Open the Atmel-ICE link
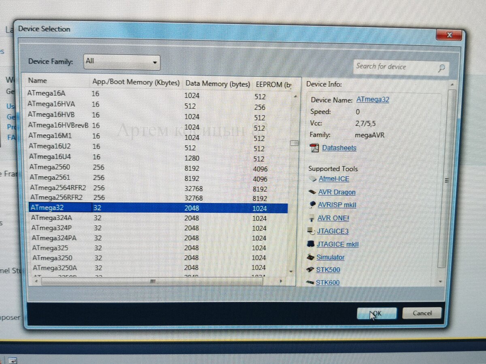Screen dimensions: 486x364 pyautogui.click(x=334, y=179)
